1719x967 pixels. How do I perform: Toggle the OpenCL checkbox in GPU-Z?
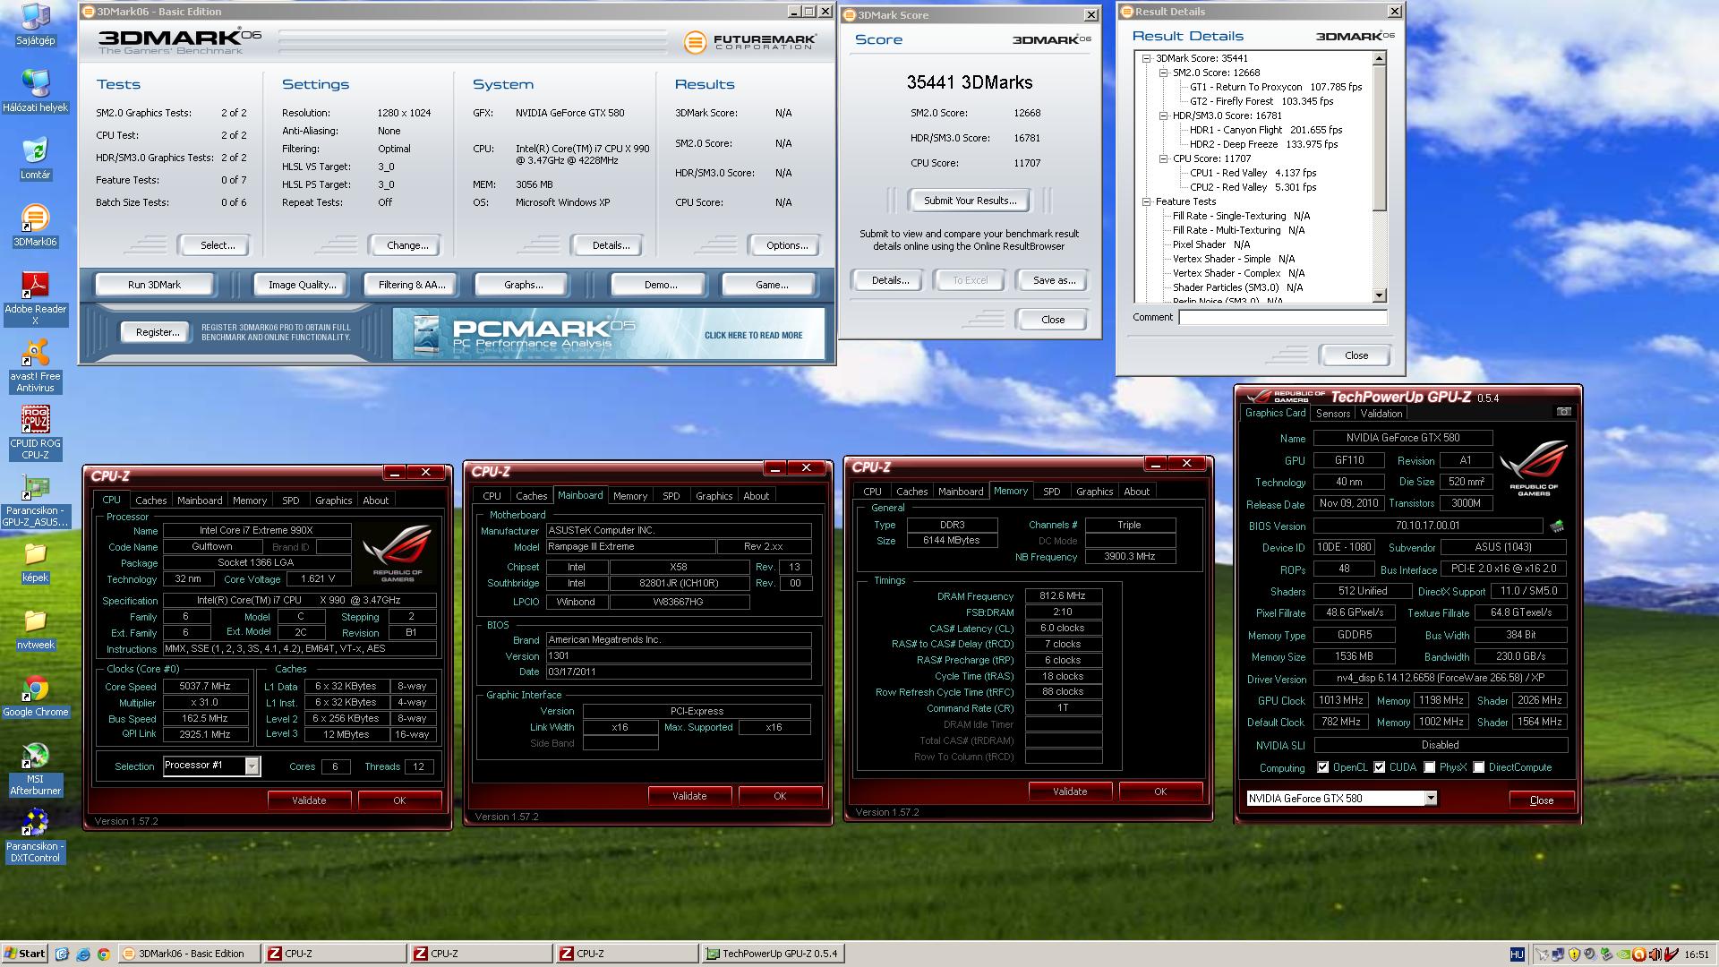point(1323,767)
